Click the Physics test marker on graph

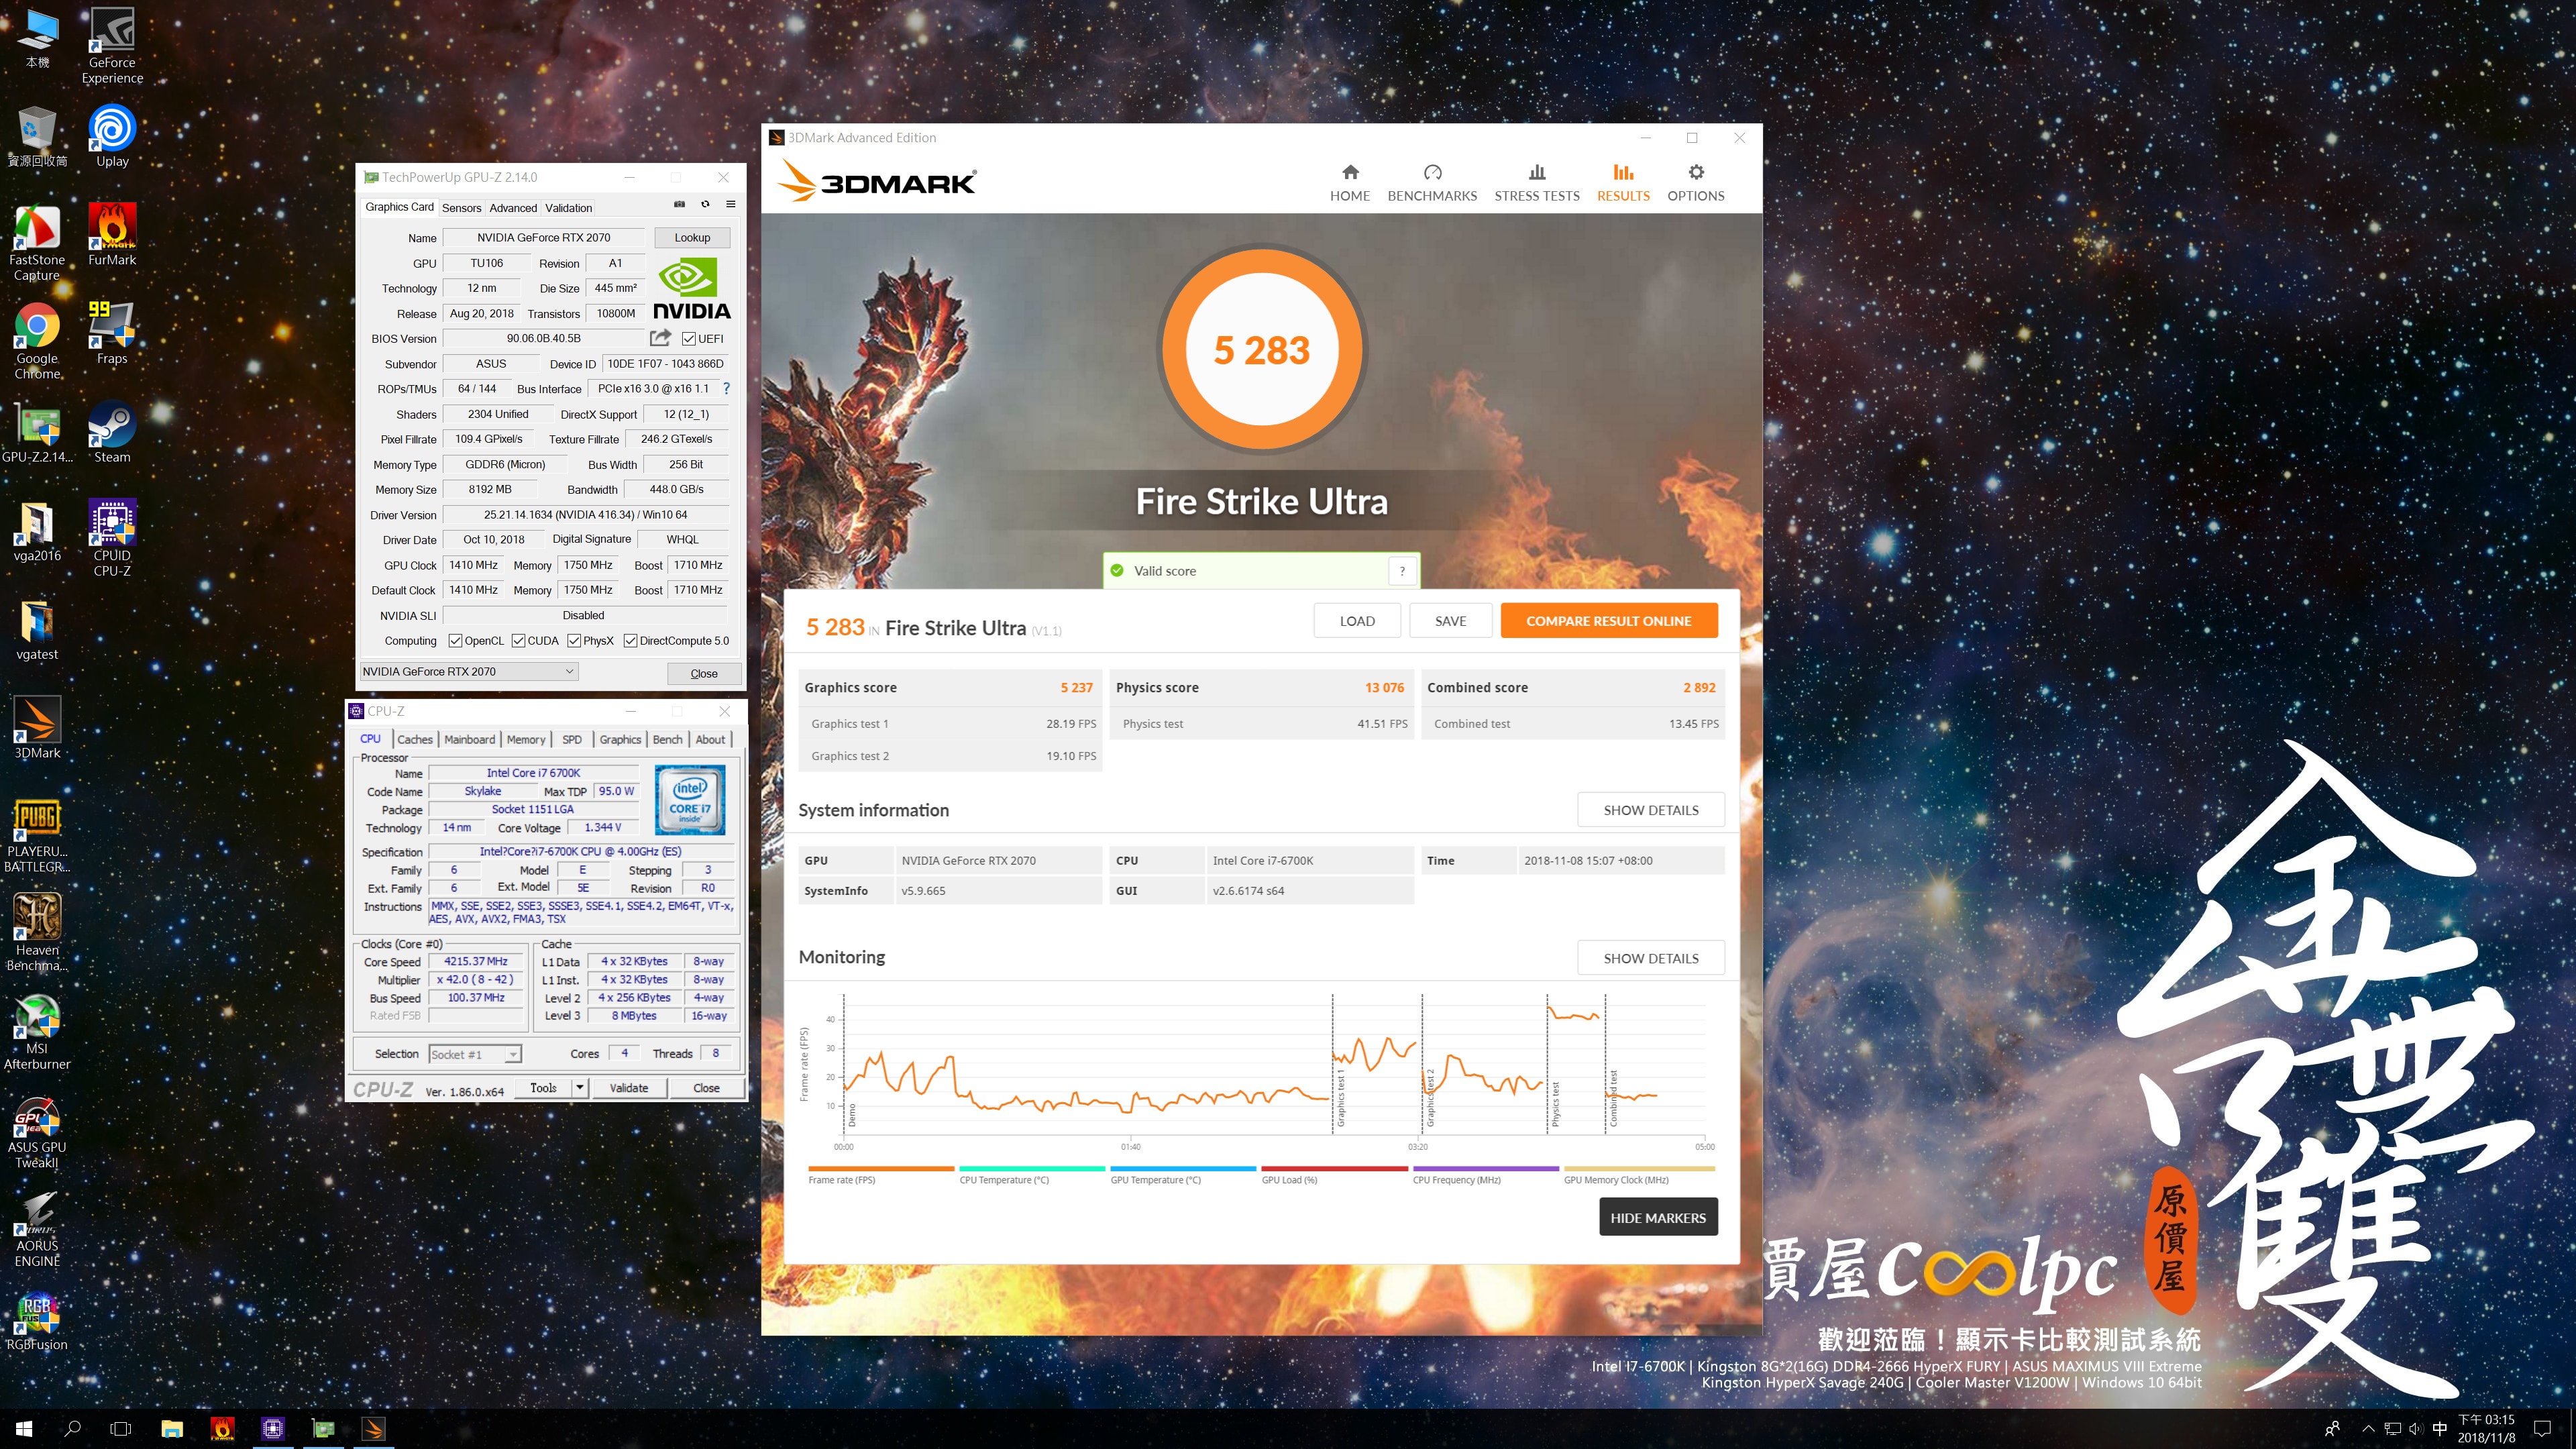[x=1555, y=1104]
